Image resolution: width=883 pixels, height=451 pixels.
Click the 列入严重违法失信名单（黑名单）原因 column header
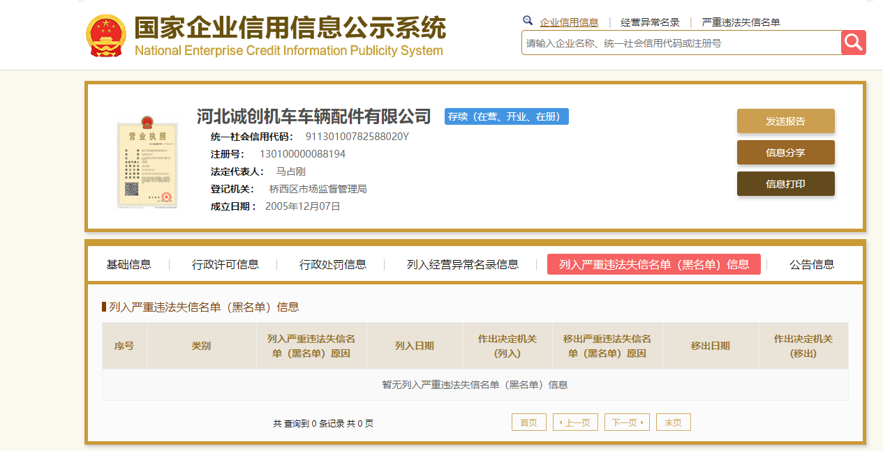[311, 346]
